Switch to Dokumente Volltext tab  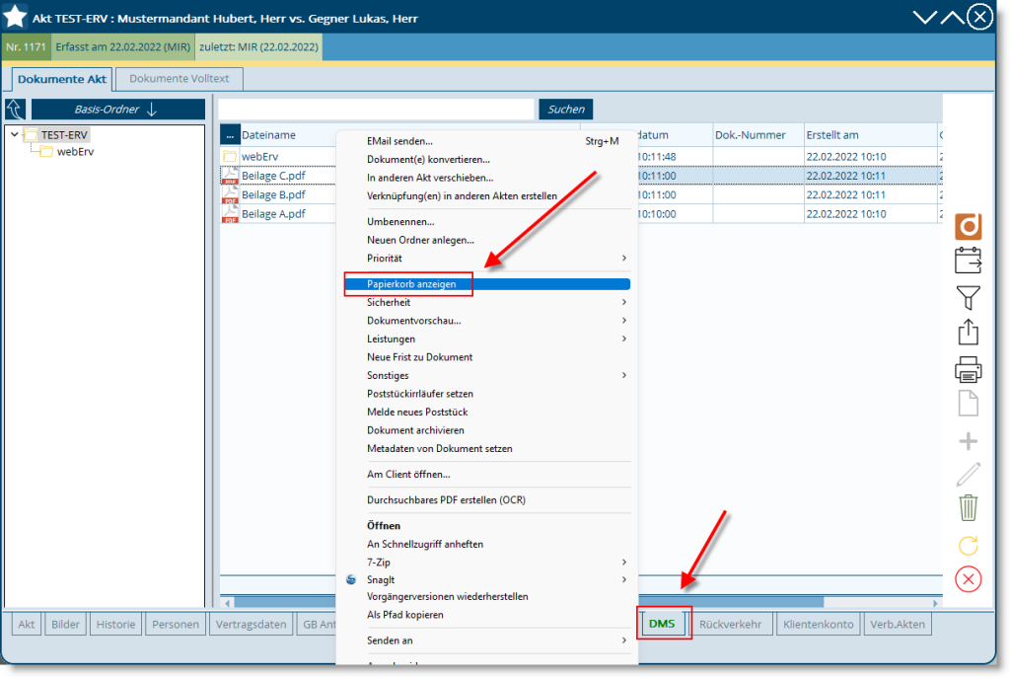click(x=179, y=79)
